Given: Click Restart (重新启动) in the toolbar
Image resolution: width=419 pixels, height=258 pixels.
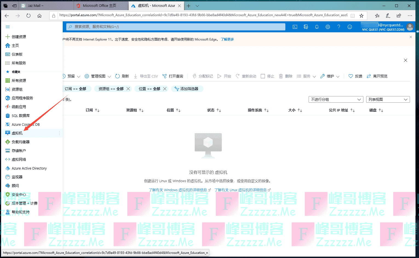Looking at the screenshot, I should pos(246,76).
